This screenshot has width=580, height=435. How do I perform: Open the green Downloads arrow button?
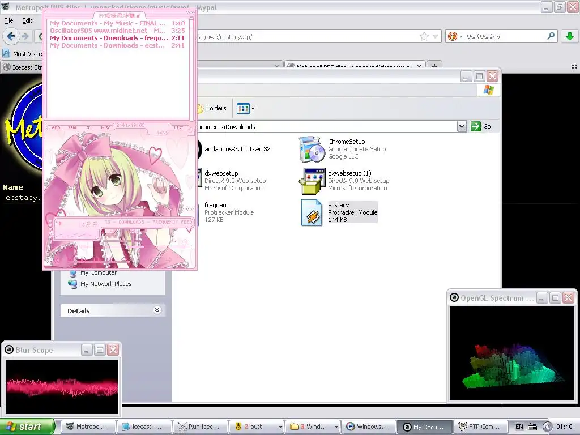570,36
